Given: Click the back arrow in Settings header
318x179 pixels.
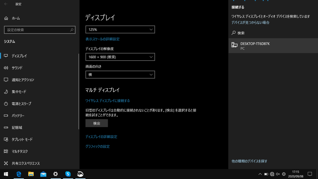Looking at the screenshot, I should point(6,4).
